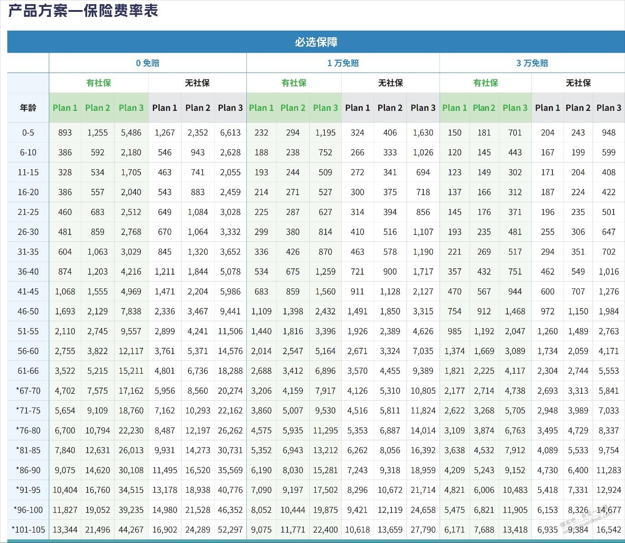Click the value 11,283 in the *86-90 row

(x=609, y=470)
